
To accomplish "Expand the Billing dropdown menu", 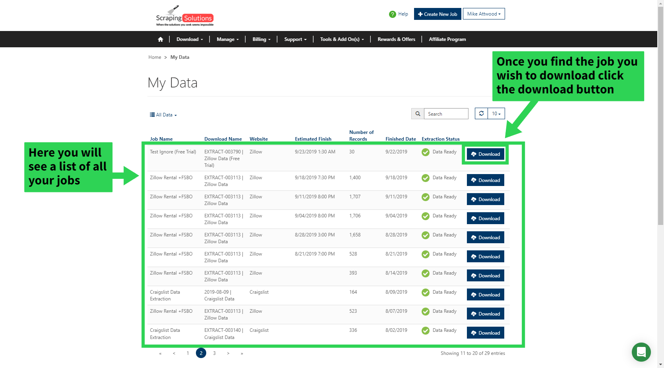I will (261, 39).
